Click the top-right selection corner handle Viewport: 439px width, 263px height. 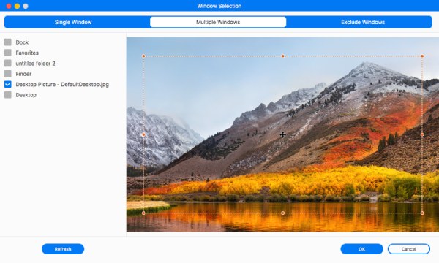422,56
